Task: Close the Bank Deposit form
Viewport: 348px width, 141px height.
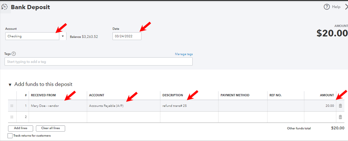Action: pyautogui.click(x=346, y=7)
